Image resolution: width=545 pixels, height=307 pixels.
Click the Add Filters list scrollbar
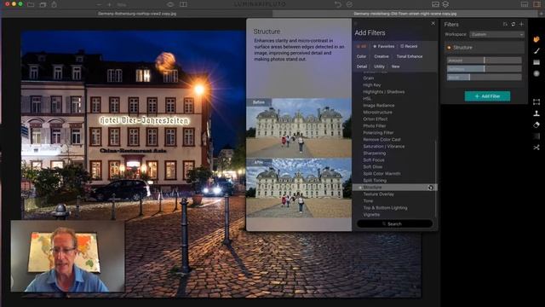coord(435,178)
